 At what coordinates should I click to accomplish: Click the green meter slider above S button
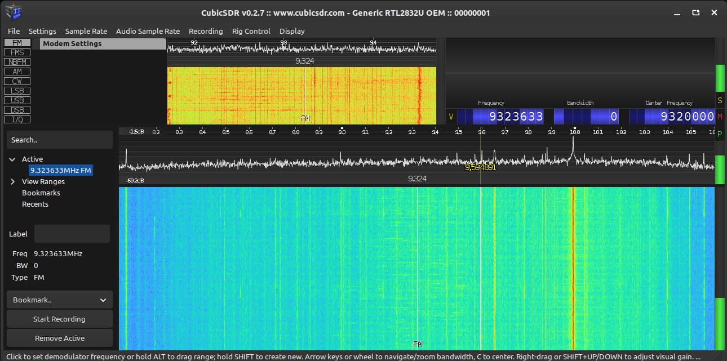[x=720, y=78]
